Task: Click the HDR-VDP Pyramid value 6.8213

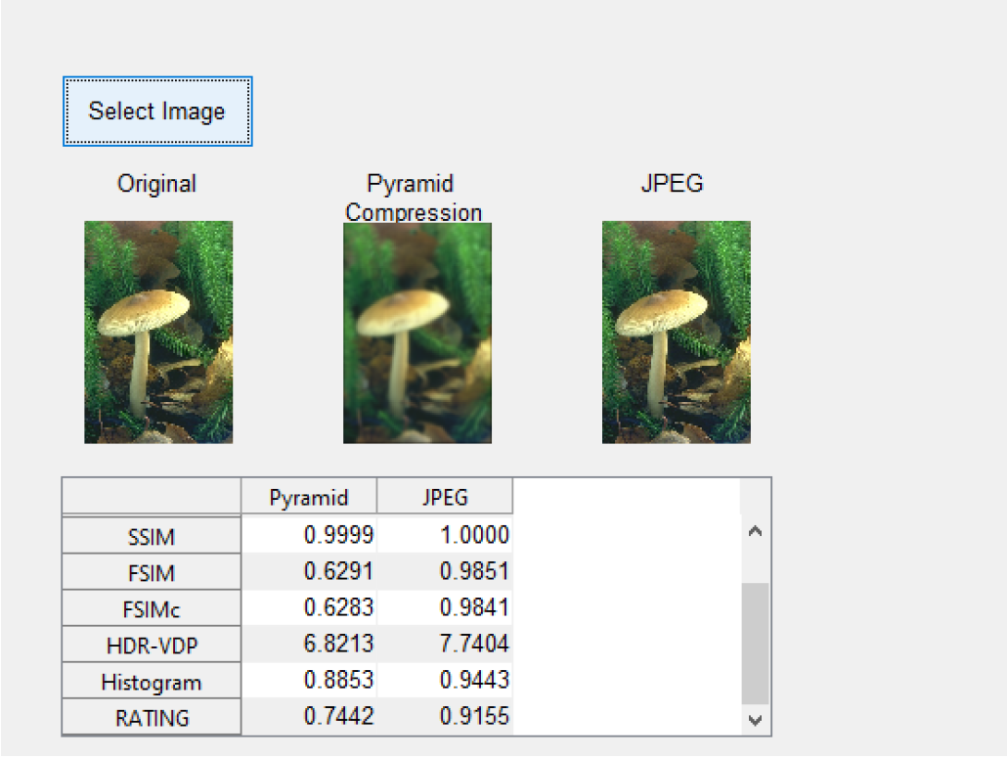Action: (338, 643)
